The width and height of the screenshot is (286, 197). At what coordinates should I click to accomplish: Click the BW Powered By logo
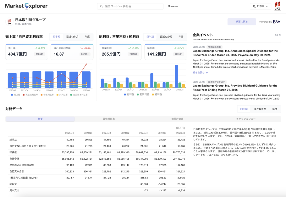coord(277,22)
